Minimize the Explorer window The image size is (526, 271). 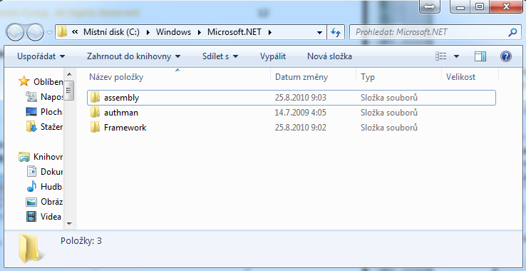point(460,6)
